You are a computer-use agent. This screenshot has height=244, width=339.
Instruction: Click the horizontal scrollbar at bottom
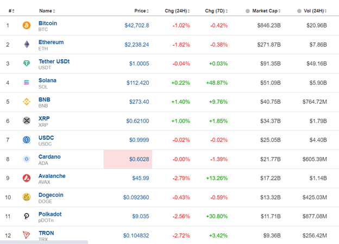point(44,242)
